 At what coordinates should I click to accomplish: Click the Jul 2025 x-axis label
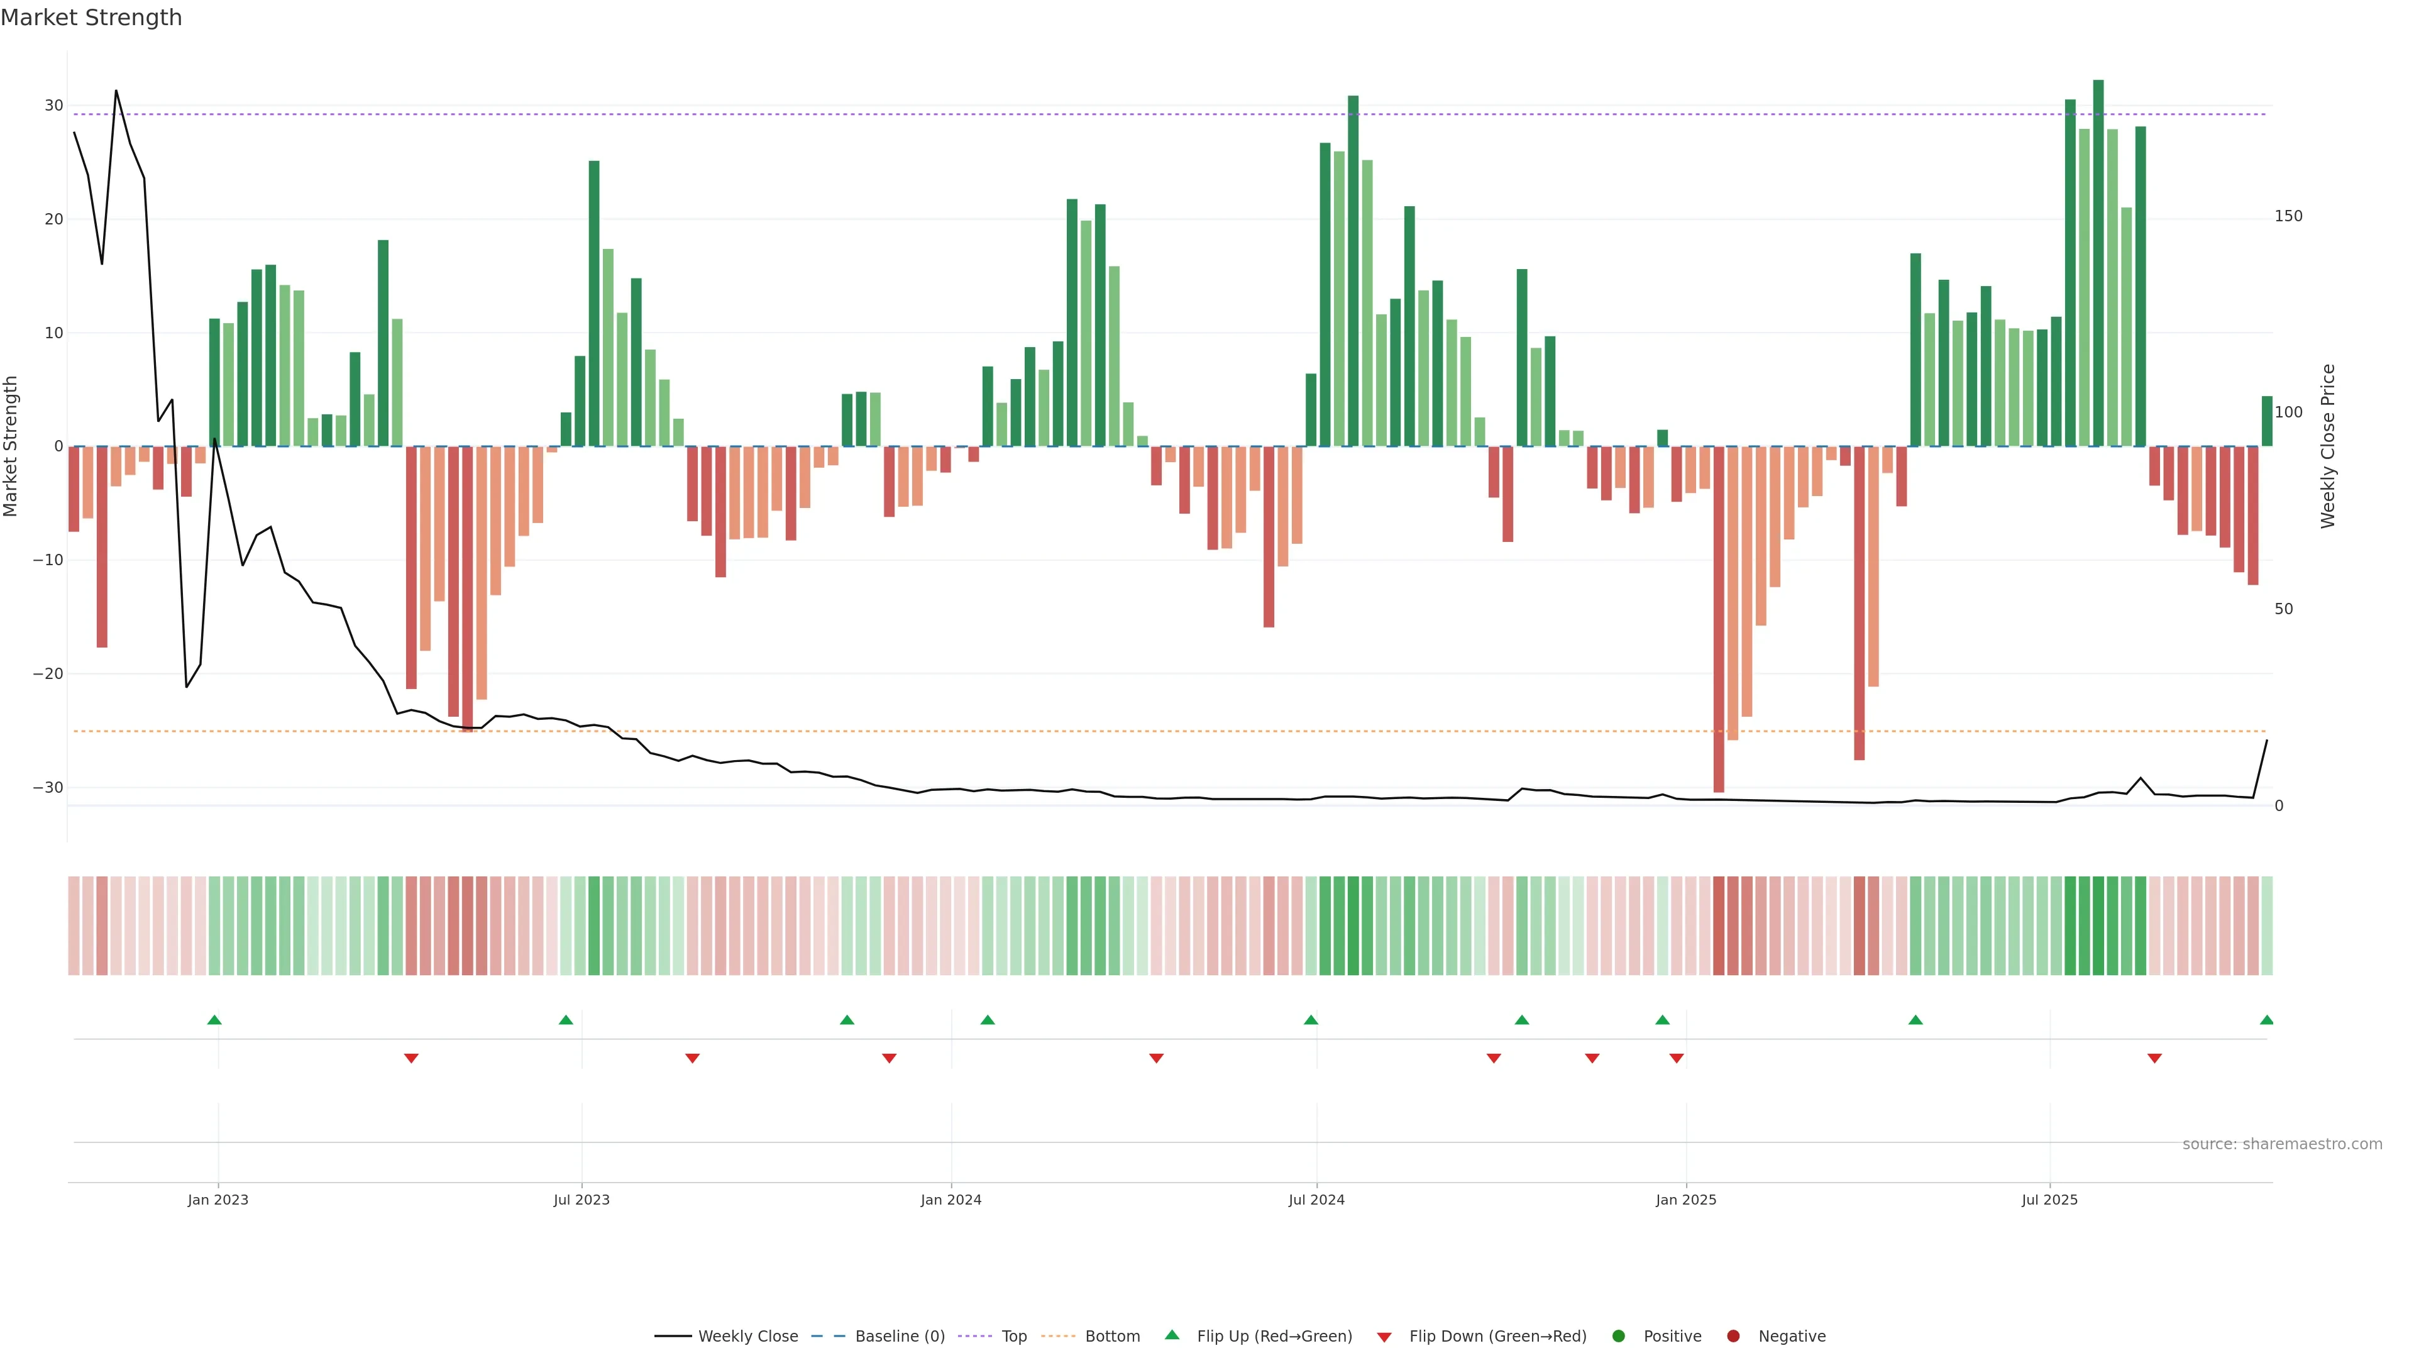(2049, 1200)
